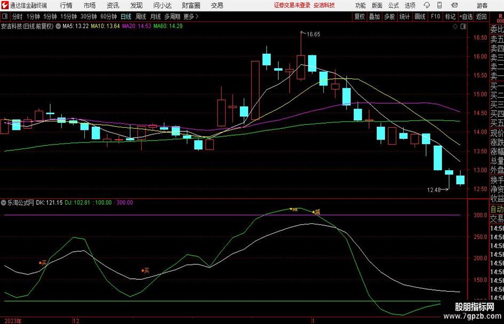Open the 功能 menu
Image resolution: width=504 pixels, height=324 pixels.
361,5
